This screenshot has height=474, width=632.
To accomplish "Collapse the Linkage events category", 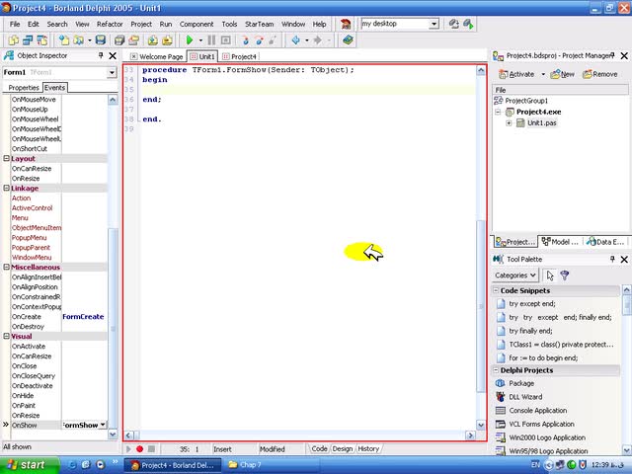I will (x=7, y=188).
